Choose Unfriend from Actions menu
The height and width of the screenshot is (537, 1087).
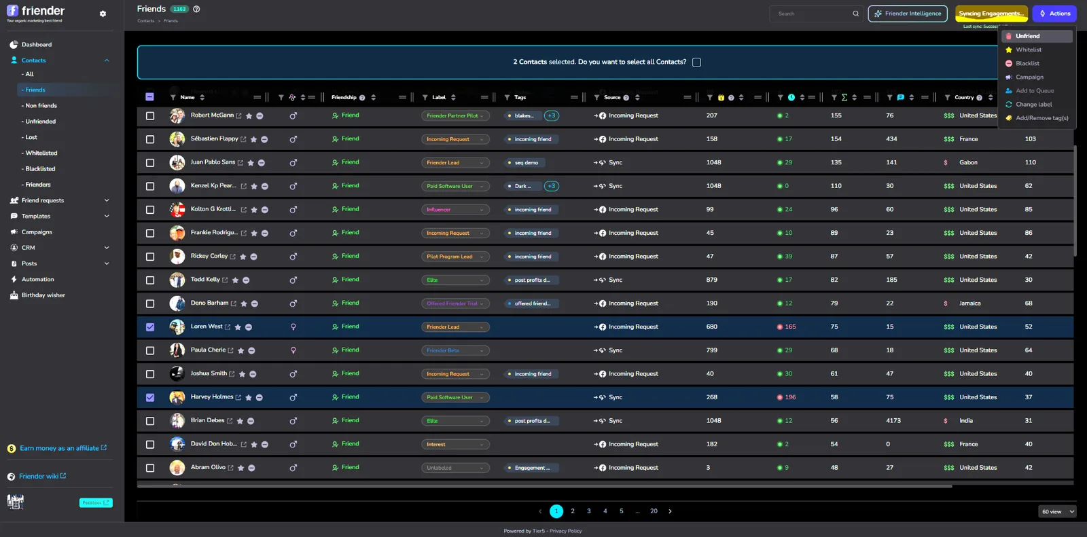click(1037, 36)
